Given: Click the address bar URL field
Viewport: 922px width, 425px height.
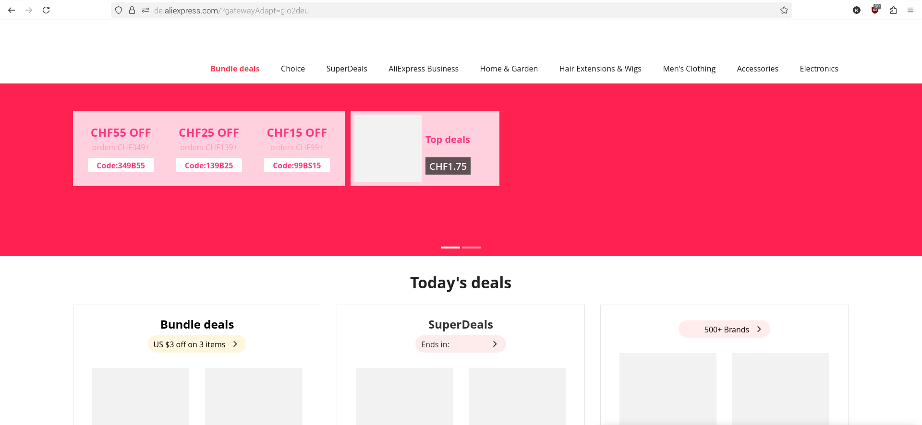Looking at the screenshot, I should coord(432,10).
